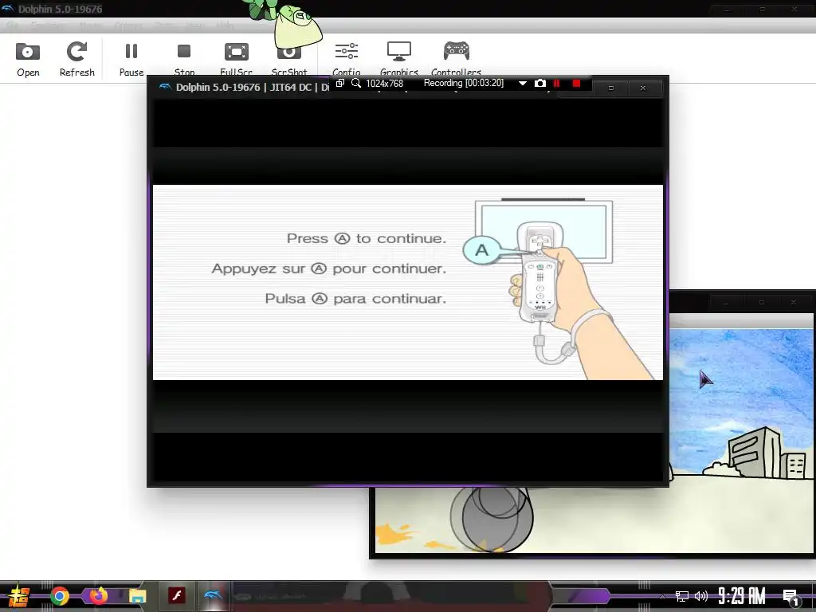This screenshot has height=612, width=816.
Task: Switch to Flash Player on the taskbar
Action: point(177,595)
